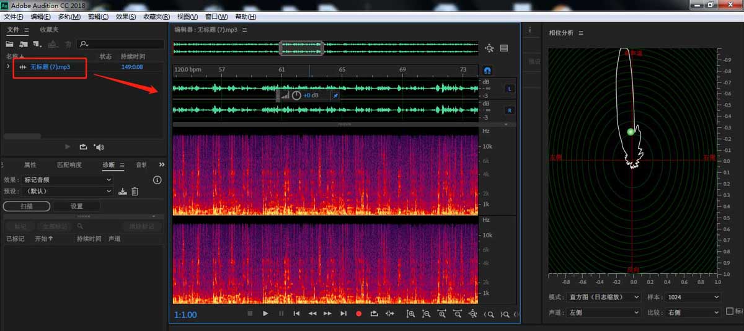
Task: Click the +0 dB volume knob on the waveform
Action: click(x=296, y=95)
